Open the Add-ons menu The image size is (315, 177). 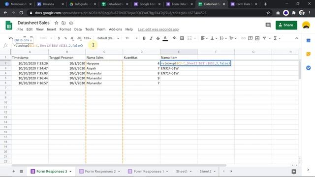(115, 29)
